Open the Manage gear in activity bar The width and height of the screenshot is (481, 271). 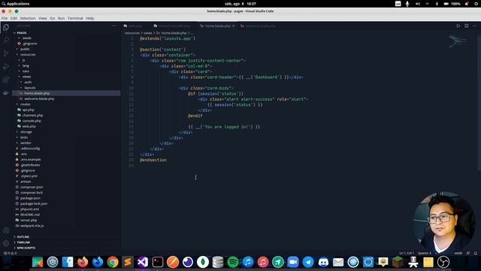point(6,243)
